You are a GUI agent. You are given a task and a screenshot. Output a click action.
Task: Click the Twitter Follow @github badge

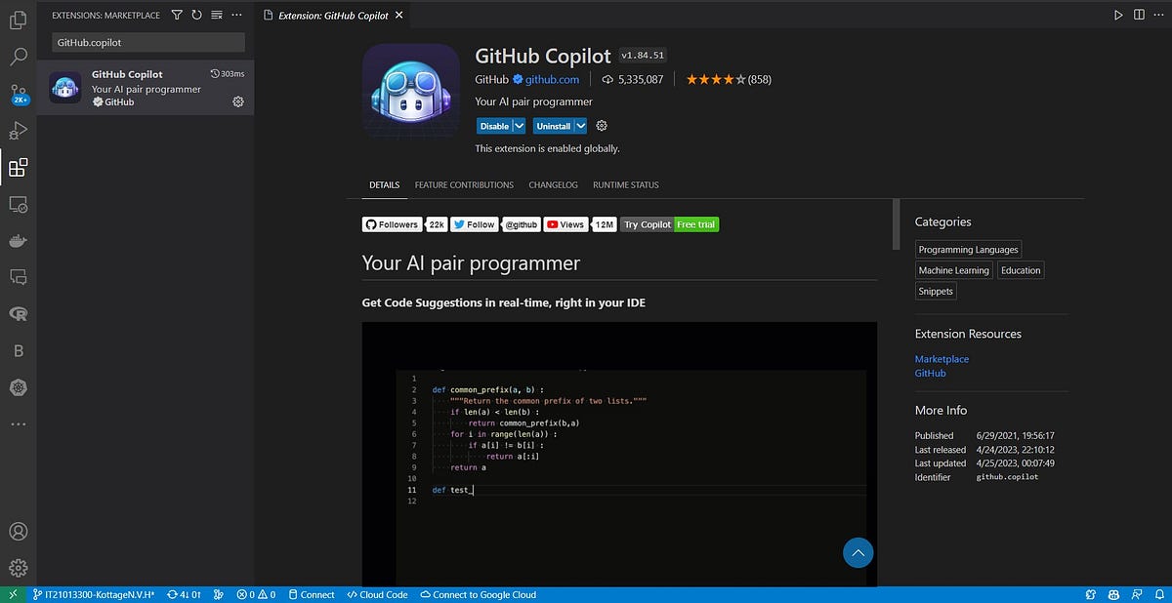(495, 224)
